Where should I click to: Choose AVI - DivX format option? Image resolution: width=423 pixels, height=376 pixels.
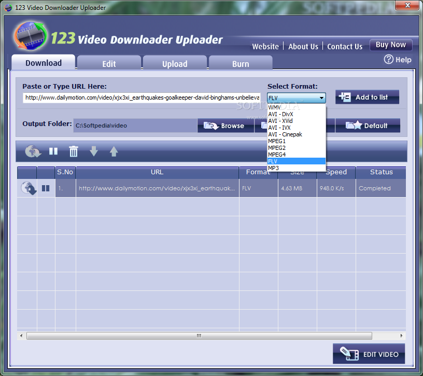tap(296, 114)
